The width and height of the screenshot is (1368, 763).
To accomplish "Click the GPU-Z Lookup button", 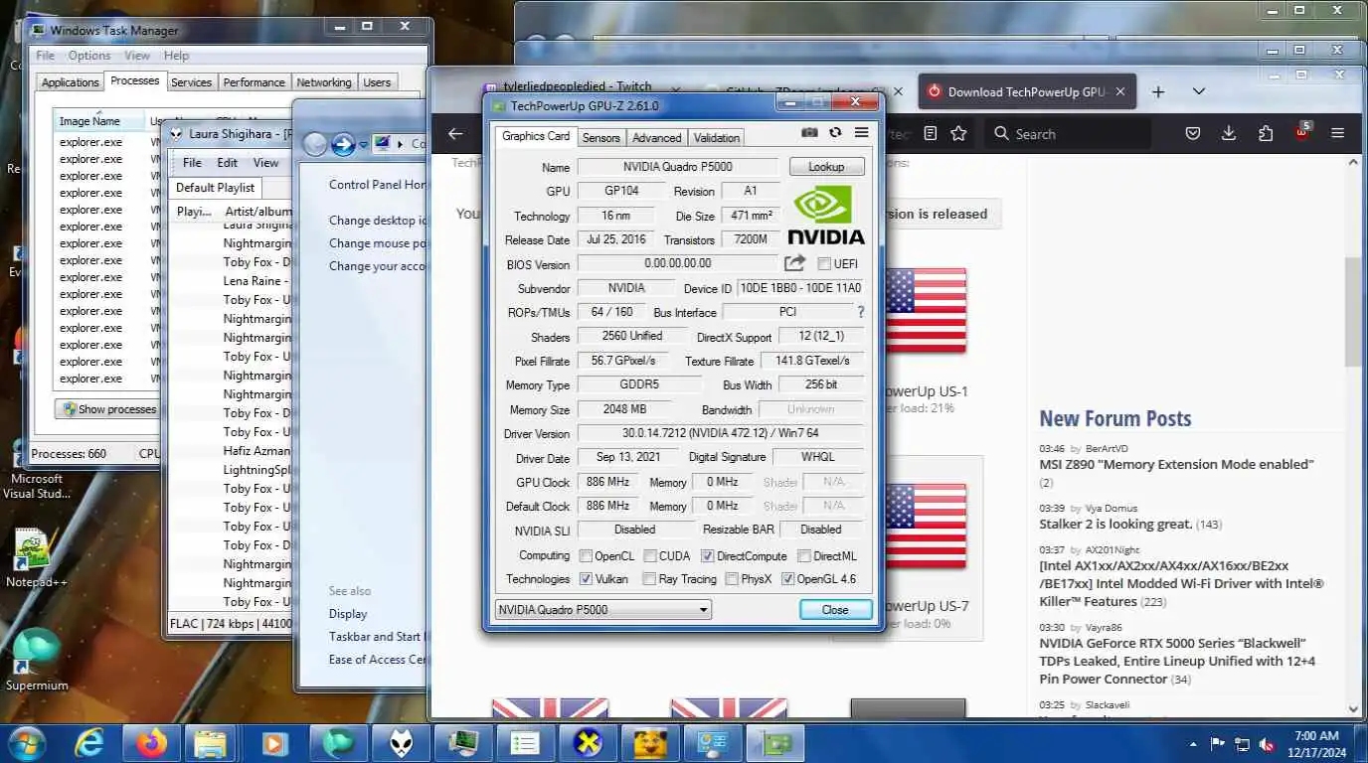I will [x=826, y=167].
